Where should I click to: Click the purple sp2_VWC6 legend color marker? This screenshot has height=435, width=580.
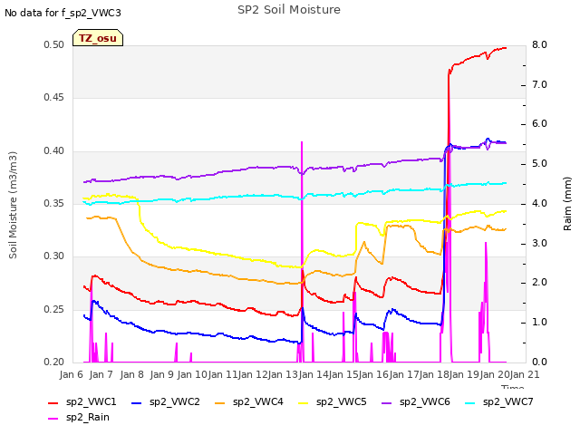pos(387,402)
